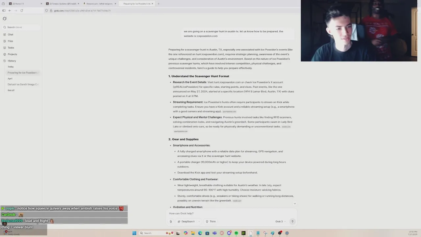This screenshot has width=421, height=237.
Task: Open Preparing for Ice Poseidon's history chat
Action: tap(23, 73)
